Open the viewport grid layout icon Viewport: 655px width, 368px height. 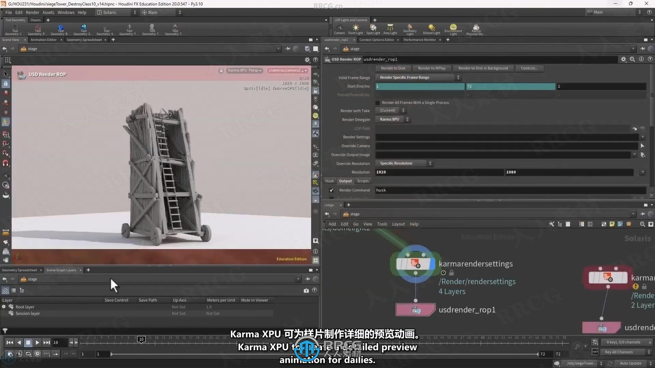pyautogui.click(x=8, y=60)
